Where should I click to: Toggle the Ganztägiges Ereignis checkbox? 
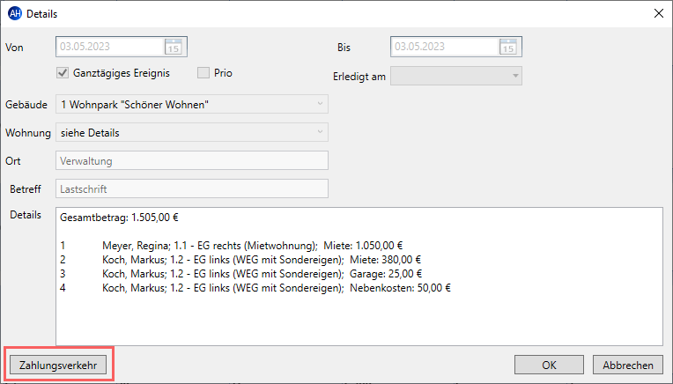63,73
